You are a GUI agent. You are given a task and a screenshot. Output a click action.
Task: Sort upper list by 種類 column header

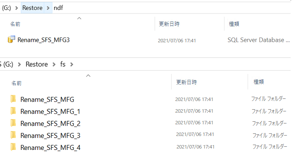tap(234, 24)
